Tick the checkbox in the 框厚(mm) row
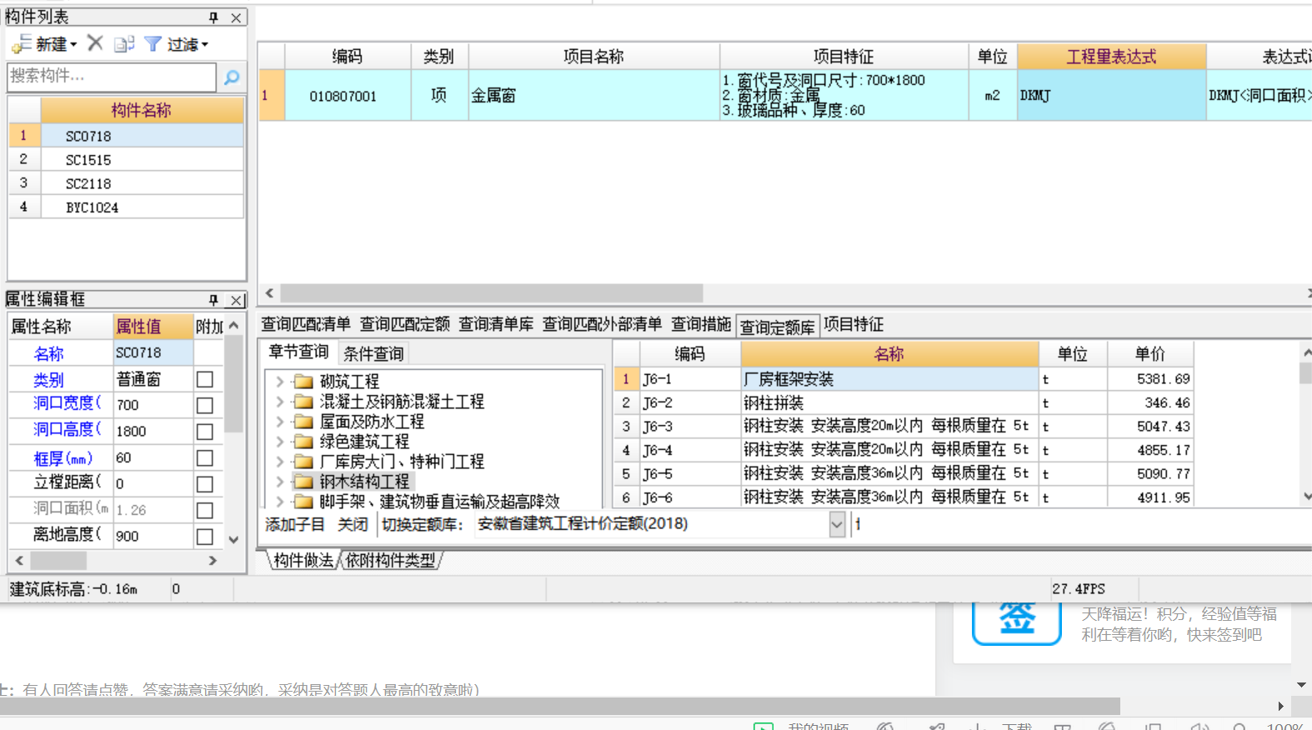This screenshot has width=1312, height=730. (x=204, y=458)
